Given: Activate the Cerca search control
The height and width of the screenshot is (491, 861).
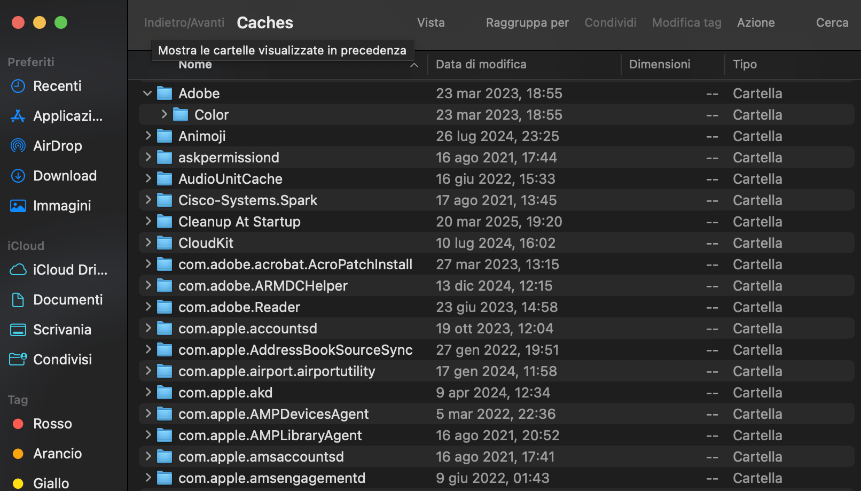Looking at the screenshot, I should 832,22.
